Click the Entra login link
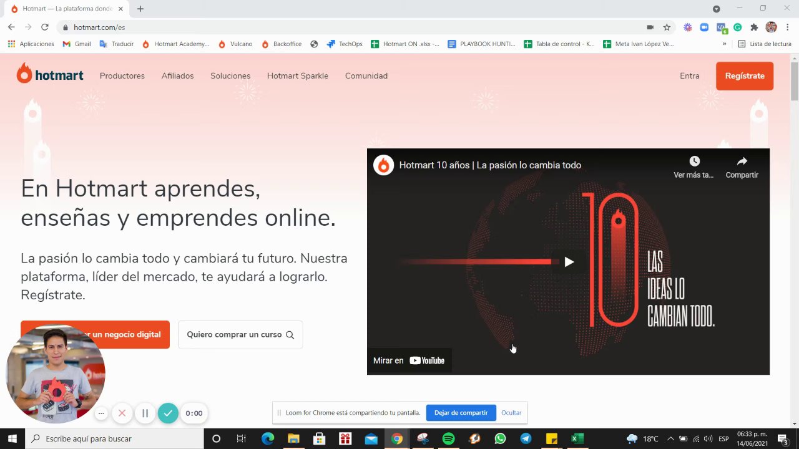 (690, 75)
